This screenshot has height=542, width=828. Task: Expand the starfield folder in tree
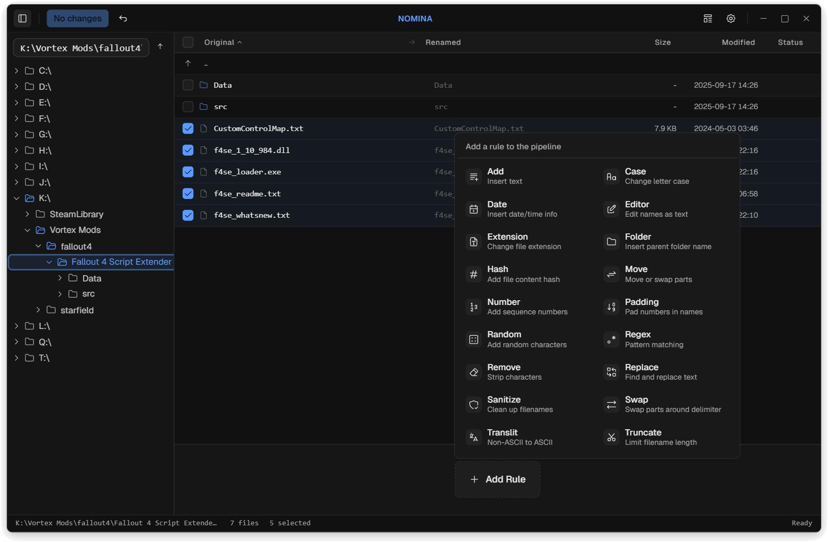click(38, 310)
